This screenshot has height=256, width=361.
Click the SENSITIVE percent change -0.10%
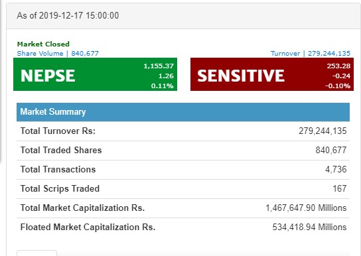pyautogui.click(x=338, y=86)
